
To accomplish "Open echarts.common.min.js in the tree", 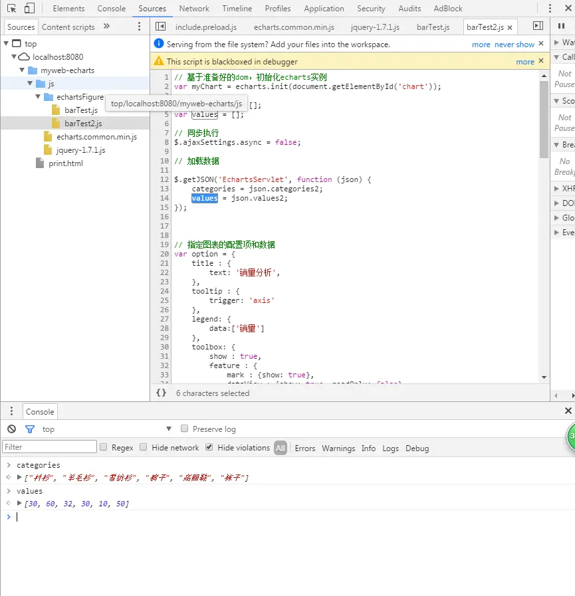I will point(96,137).
